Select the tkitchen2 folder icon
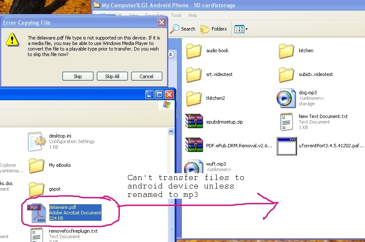This screenshot has height=242, width=365. click(x=194, y=98)
